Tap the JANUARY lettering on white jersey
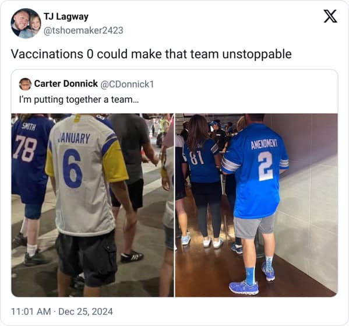The height and width of the screenshot is (326, 349). (74, 138)
